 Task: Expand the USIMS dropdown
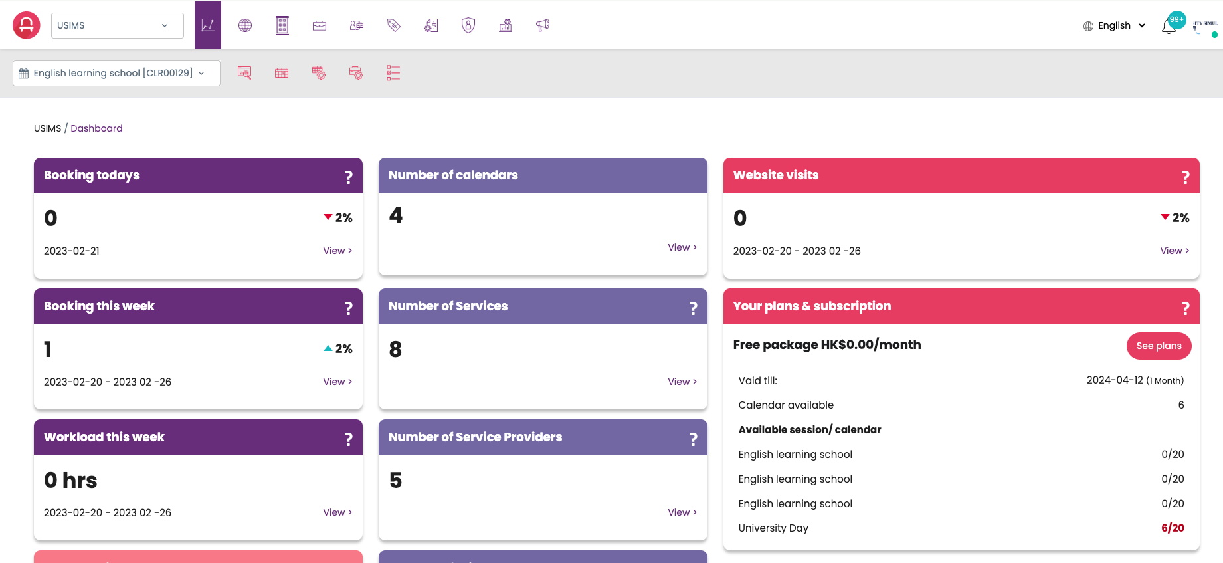(x=118, y=25)
